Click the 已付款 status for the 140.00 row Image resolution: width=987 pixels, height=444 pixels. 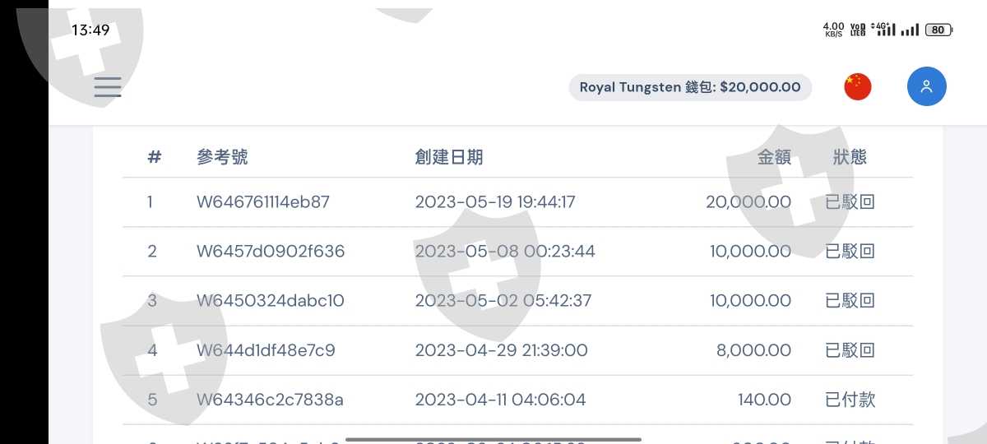850,400
